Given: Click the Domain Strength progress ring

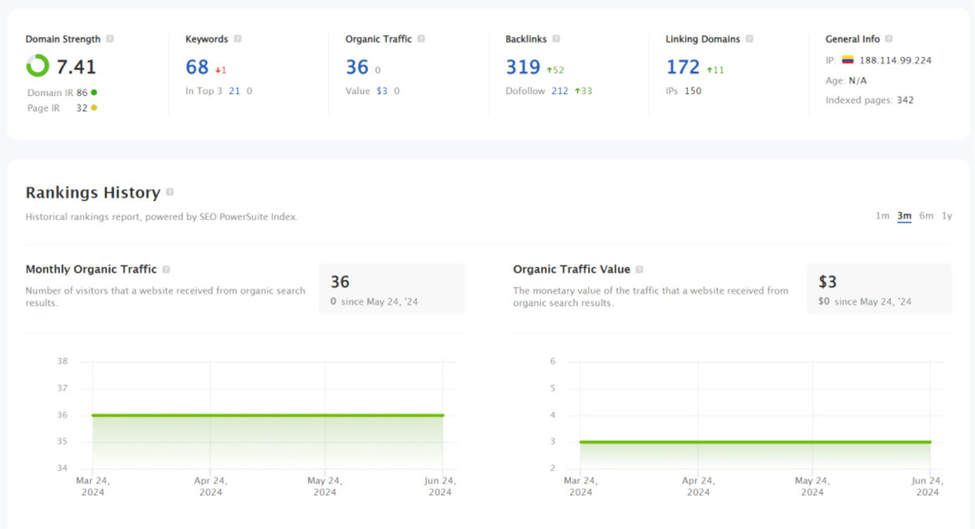Looking at the screenshot, I should [x=37, y=66].
